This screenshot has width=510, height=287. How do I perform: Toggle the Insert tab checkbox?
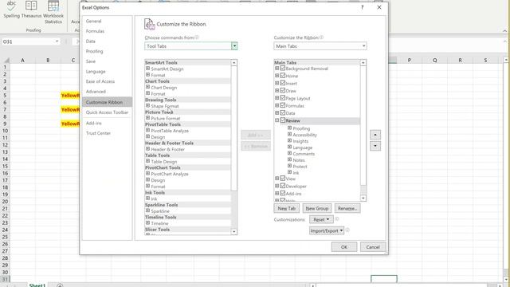pyautogui.click(x=283, y=83)
